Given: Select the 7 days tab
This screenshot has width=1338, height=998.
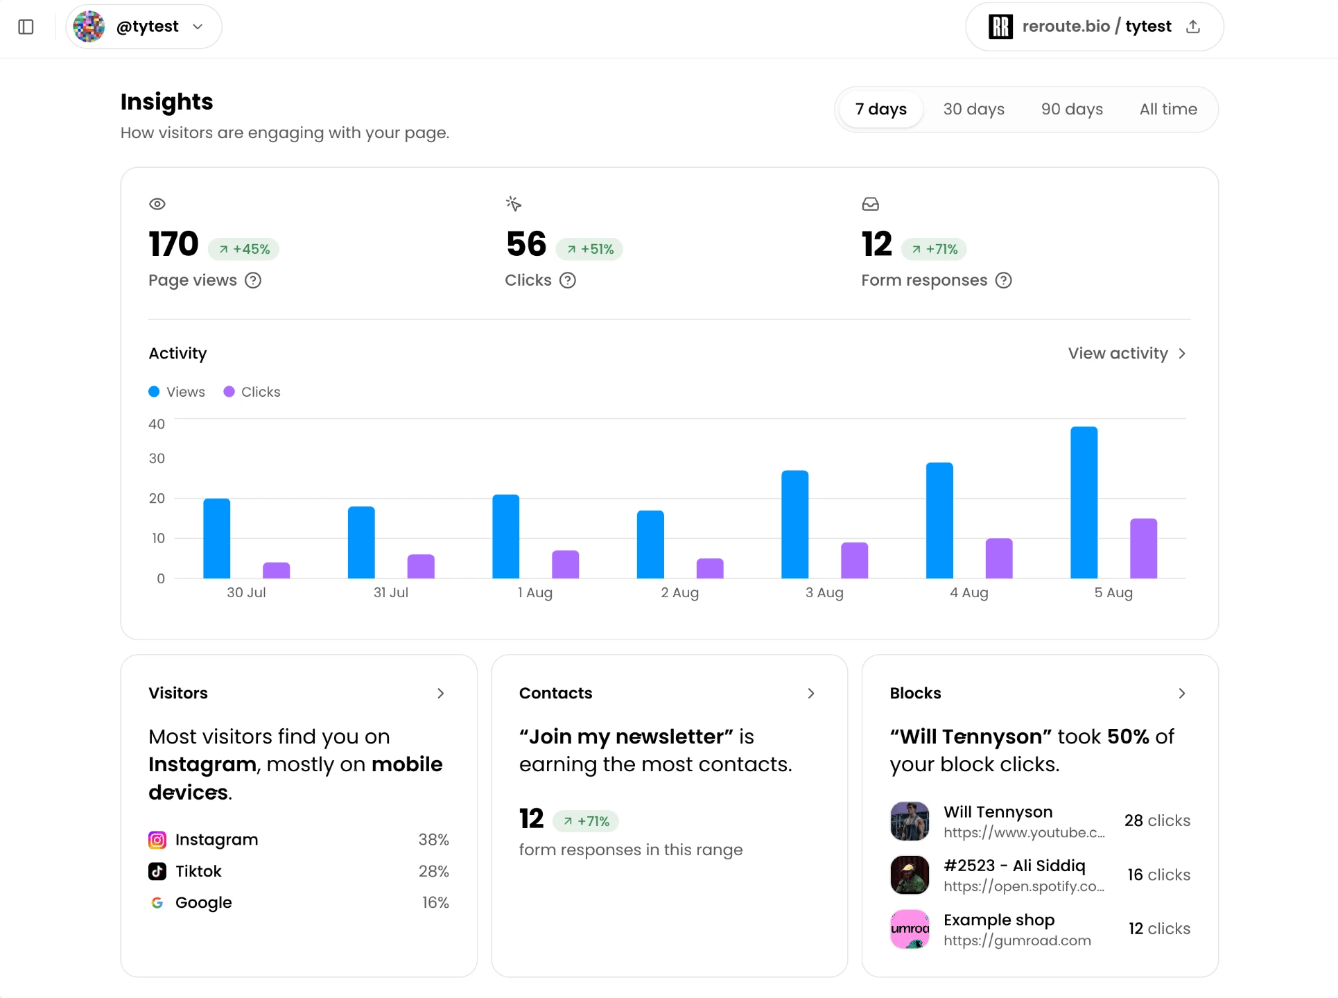Looking at the screenshot, I should tap(880, 110).
